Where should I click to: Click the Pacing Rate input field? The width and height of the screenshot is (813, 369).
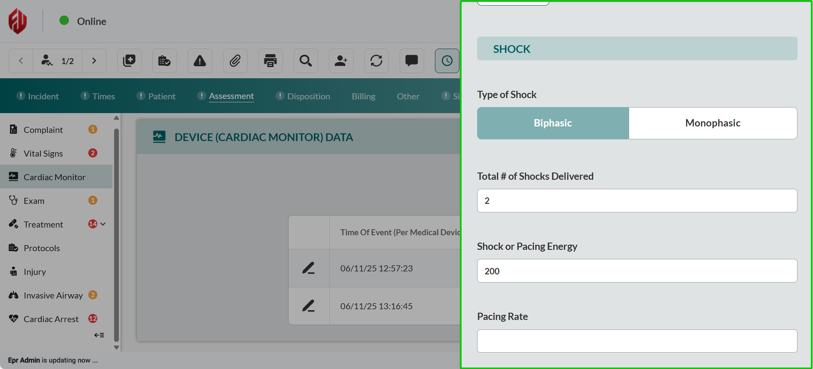click(637, 341)
